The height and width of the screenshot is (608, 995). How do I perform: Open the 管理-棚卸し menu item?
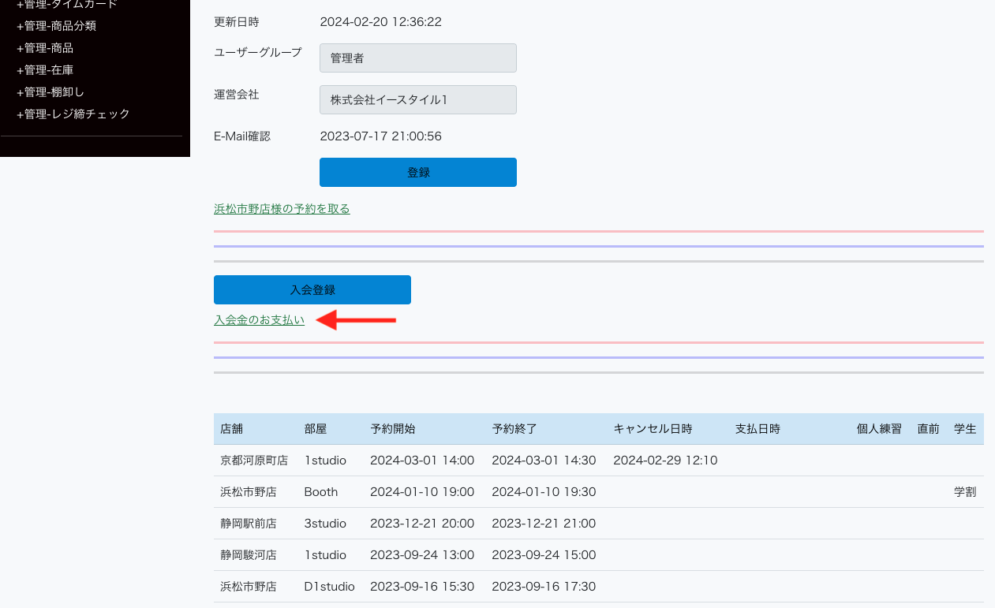[x=54, y=92]
